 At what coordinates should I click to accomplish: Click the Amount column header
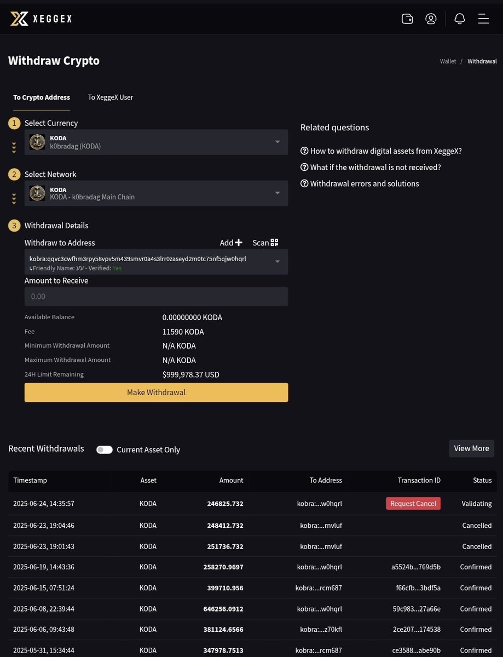(231, 480)
